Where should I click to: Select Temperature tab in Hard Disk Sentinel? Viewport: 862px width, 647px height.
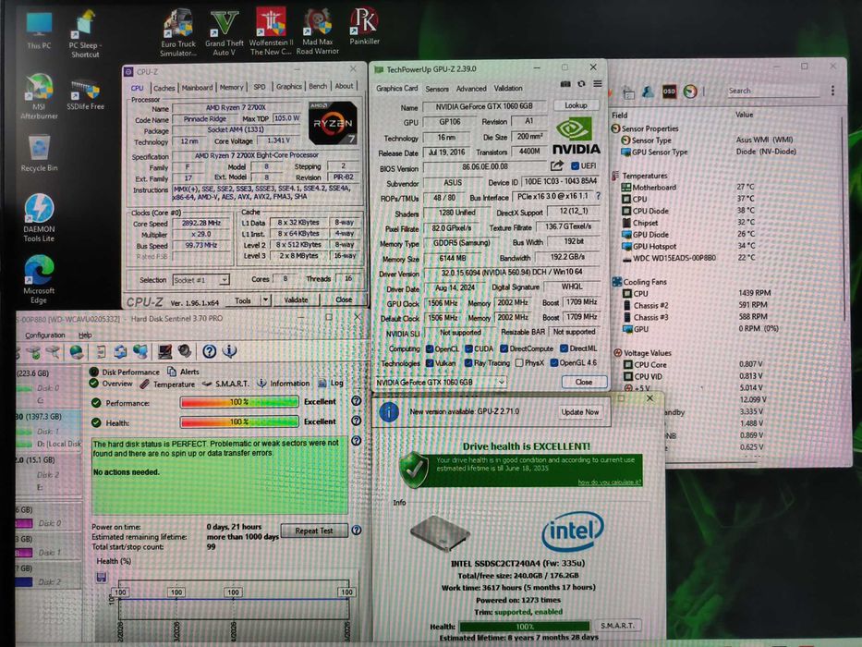[x=167, y=384]
